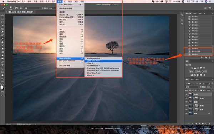
Task: Open Spotlight search in macOS menu bar
Action: tap(202, 1)
